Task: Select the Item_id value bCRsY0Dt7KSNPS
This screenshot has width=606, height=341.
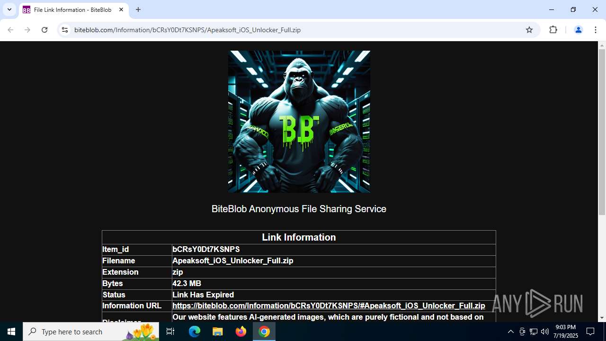Action: (206, 249)
